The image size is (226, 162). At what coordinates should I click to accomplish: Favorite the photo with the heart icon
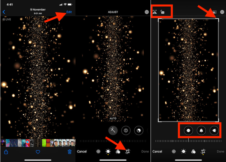[38, 152]
